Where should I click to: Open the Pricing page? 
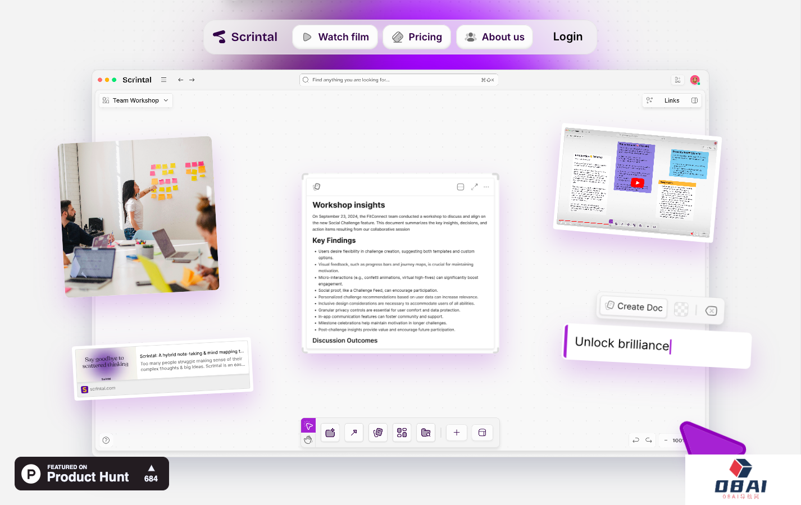417,37
